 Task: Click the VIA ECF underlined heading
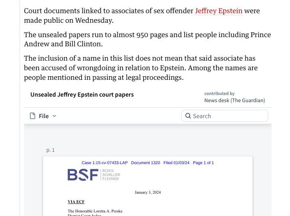tap(76, 202)
